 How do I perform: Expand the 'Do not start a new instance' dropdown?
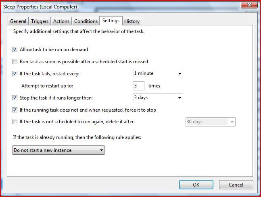[58, 150]
